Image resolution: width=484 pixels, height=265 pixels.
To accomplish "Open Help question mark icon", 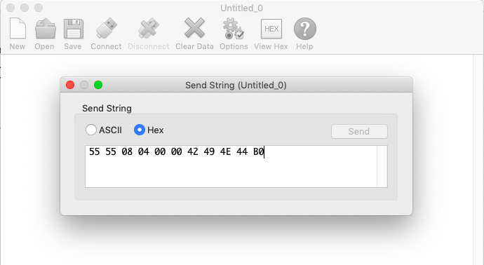I will (x=305, y=29).
